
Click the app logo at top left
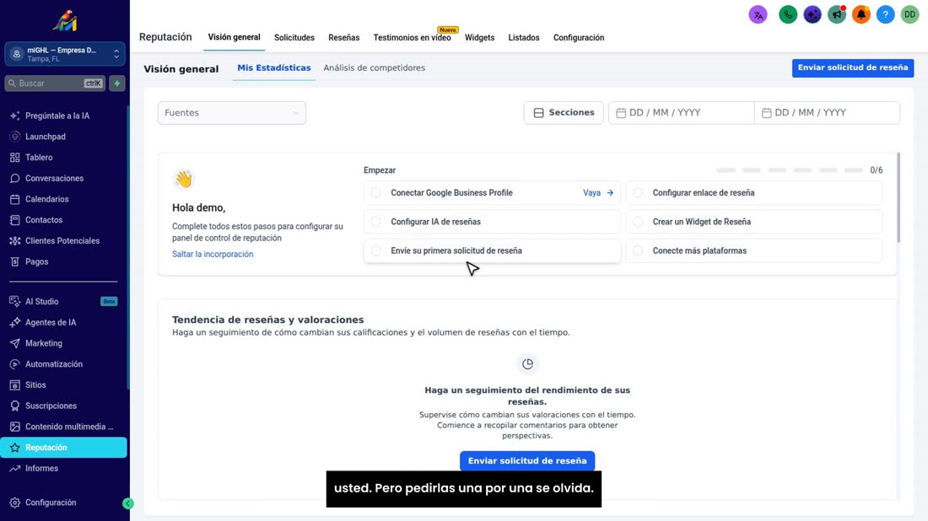(64, 21)
